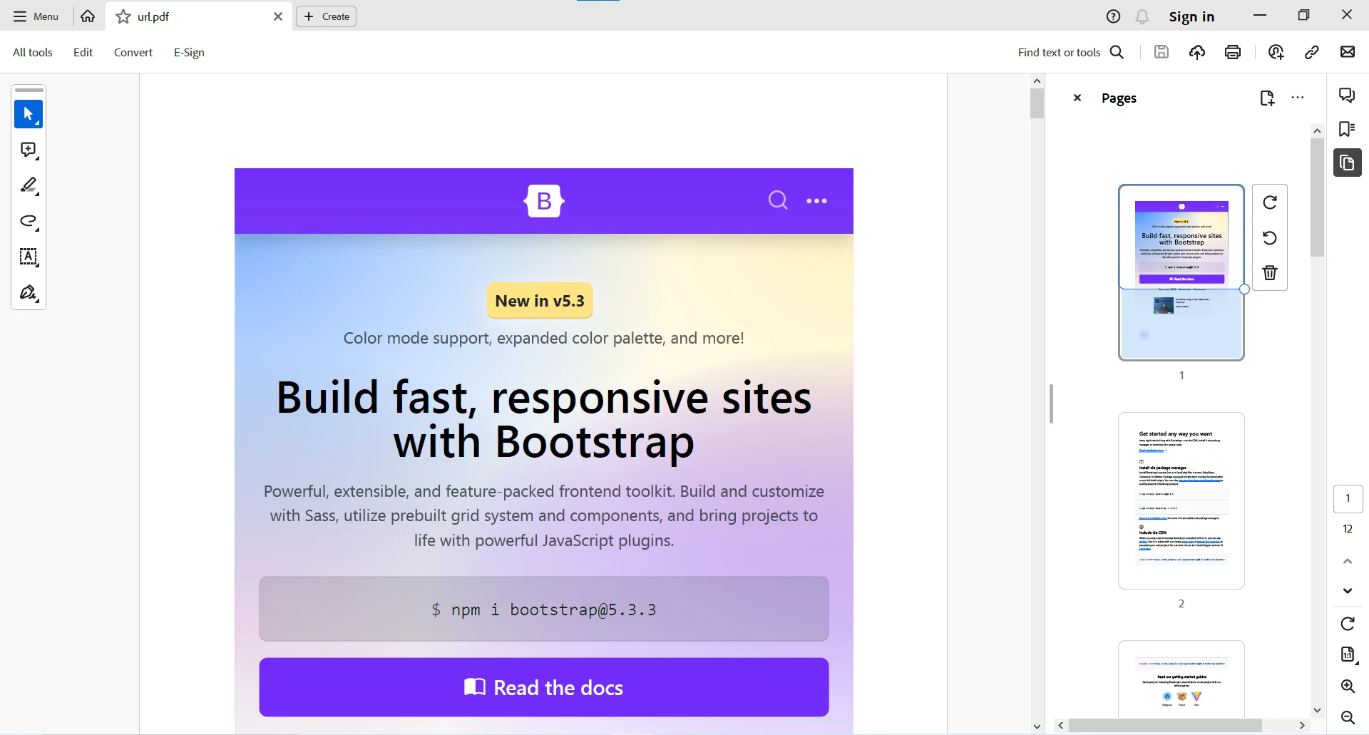
Task: Upload the file to cloud storage
Action: coord(1197,51)
